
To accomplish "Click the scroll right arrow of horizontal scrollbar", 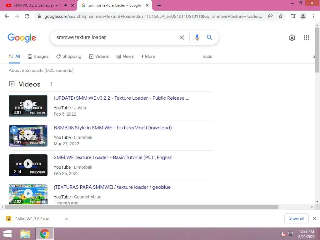I will [x=312, y=207].
